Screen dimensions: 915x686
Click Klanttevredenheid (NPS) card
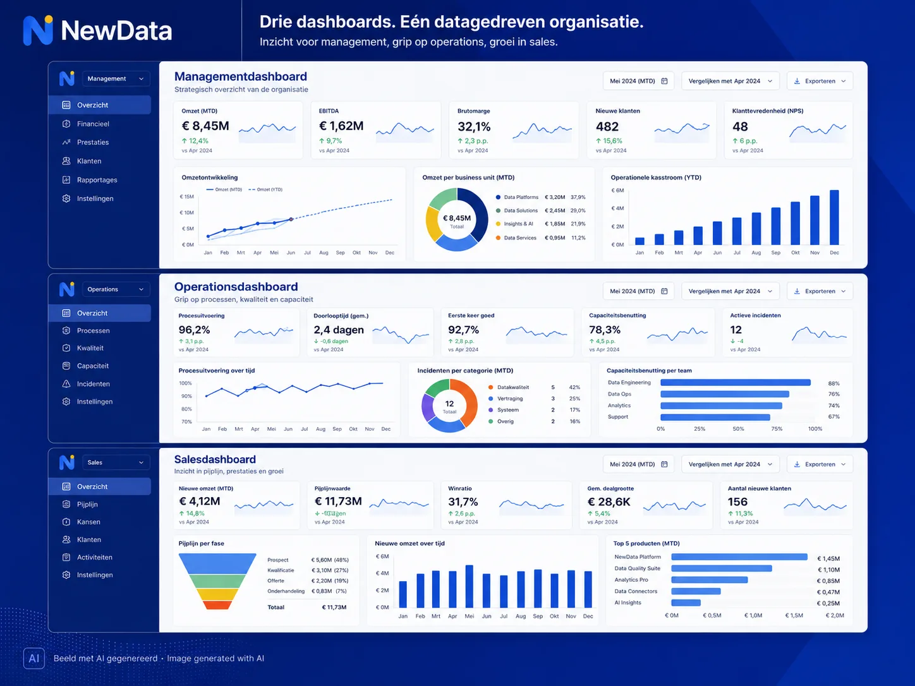(x=789, y=130)
